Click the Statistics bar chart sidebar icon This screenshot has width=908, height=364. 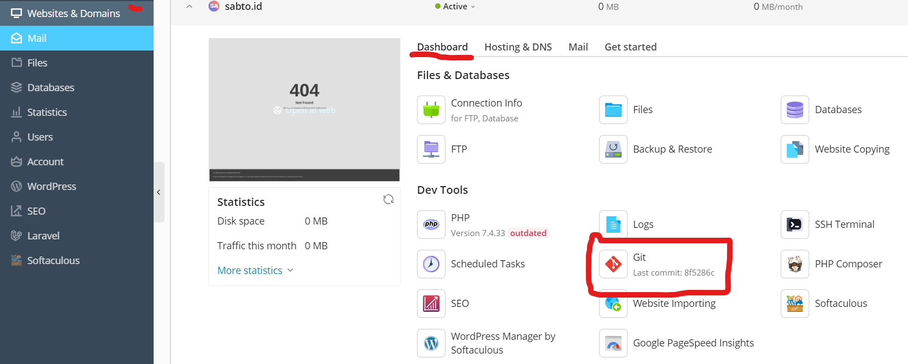16,113
